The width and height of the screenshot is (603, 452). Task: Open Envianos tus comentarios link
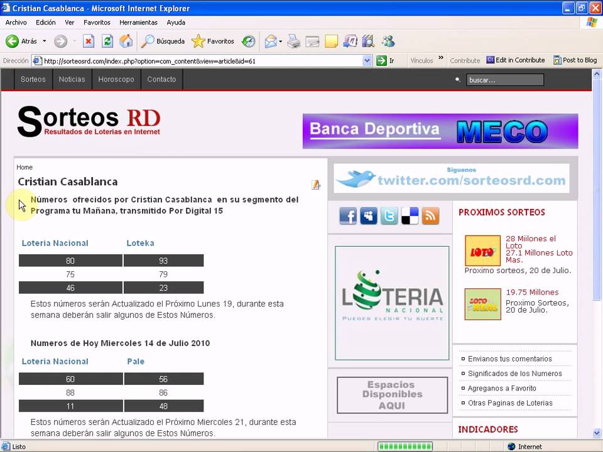[509, 358]
